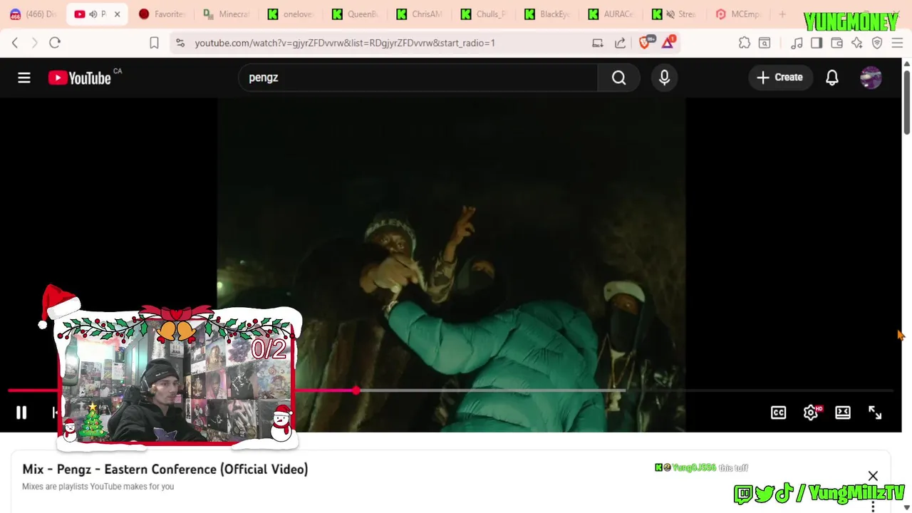
Task: Close the active YouTube tab
Action: (117, 14)
